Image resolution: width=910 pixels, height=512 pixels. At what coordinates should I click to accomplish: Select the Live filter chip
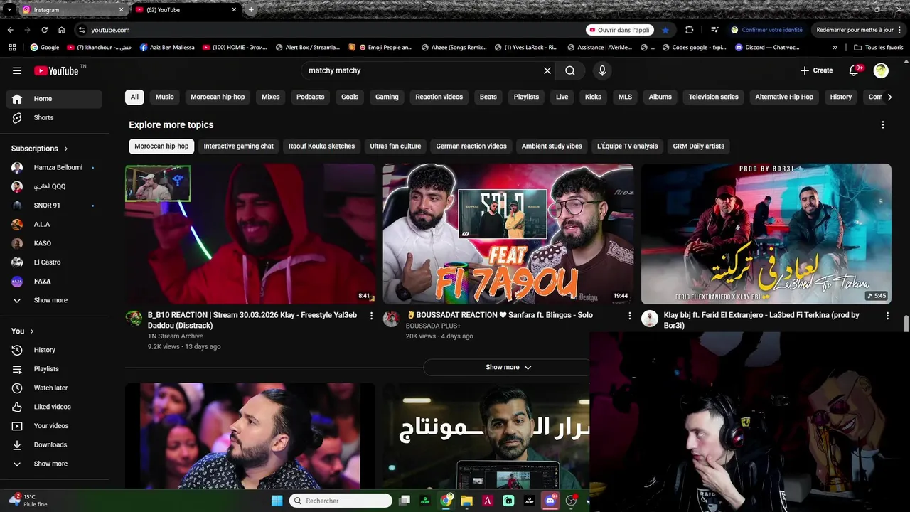[562, 97]
